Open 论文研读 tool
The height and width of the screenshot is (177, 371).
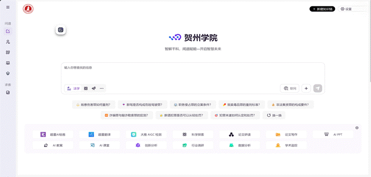(239, 134)
